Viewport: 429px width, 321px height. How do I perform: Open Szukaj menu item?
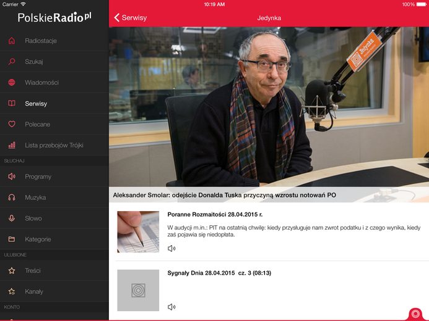click(54, 61)
